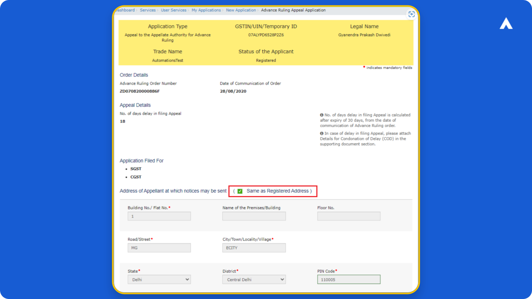
Task: Click the SGST list item
Action: click(136, 169)
